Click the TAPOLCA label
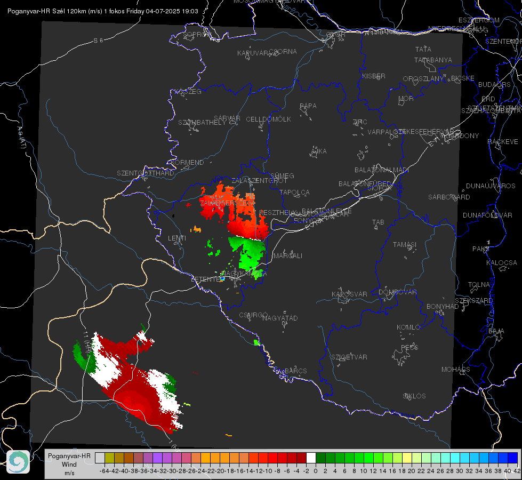Image resolution: width=522 pixels, height=480 pixels. (x=295, y=193)
